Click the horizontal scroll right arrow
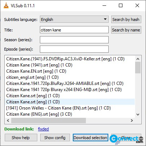146x146 pixels. point(132,120)
